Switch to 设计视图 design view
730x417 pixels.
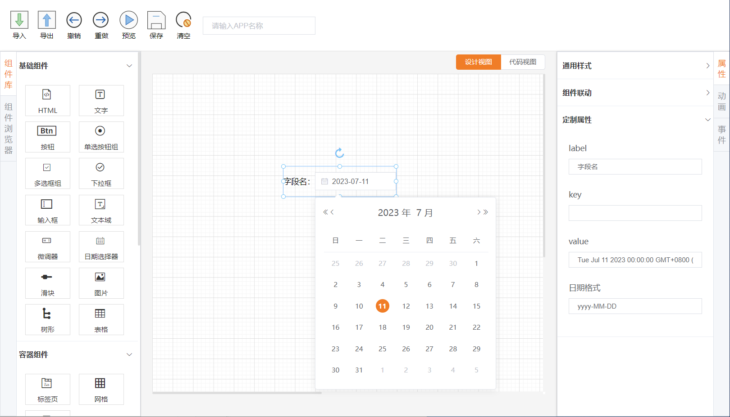(479, 62)
